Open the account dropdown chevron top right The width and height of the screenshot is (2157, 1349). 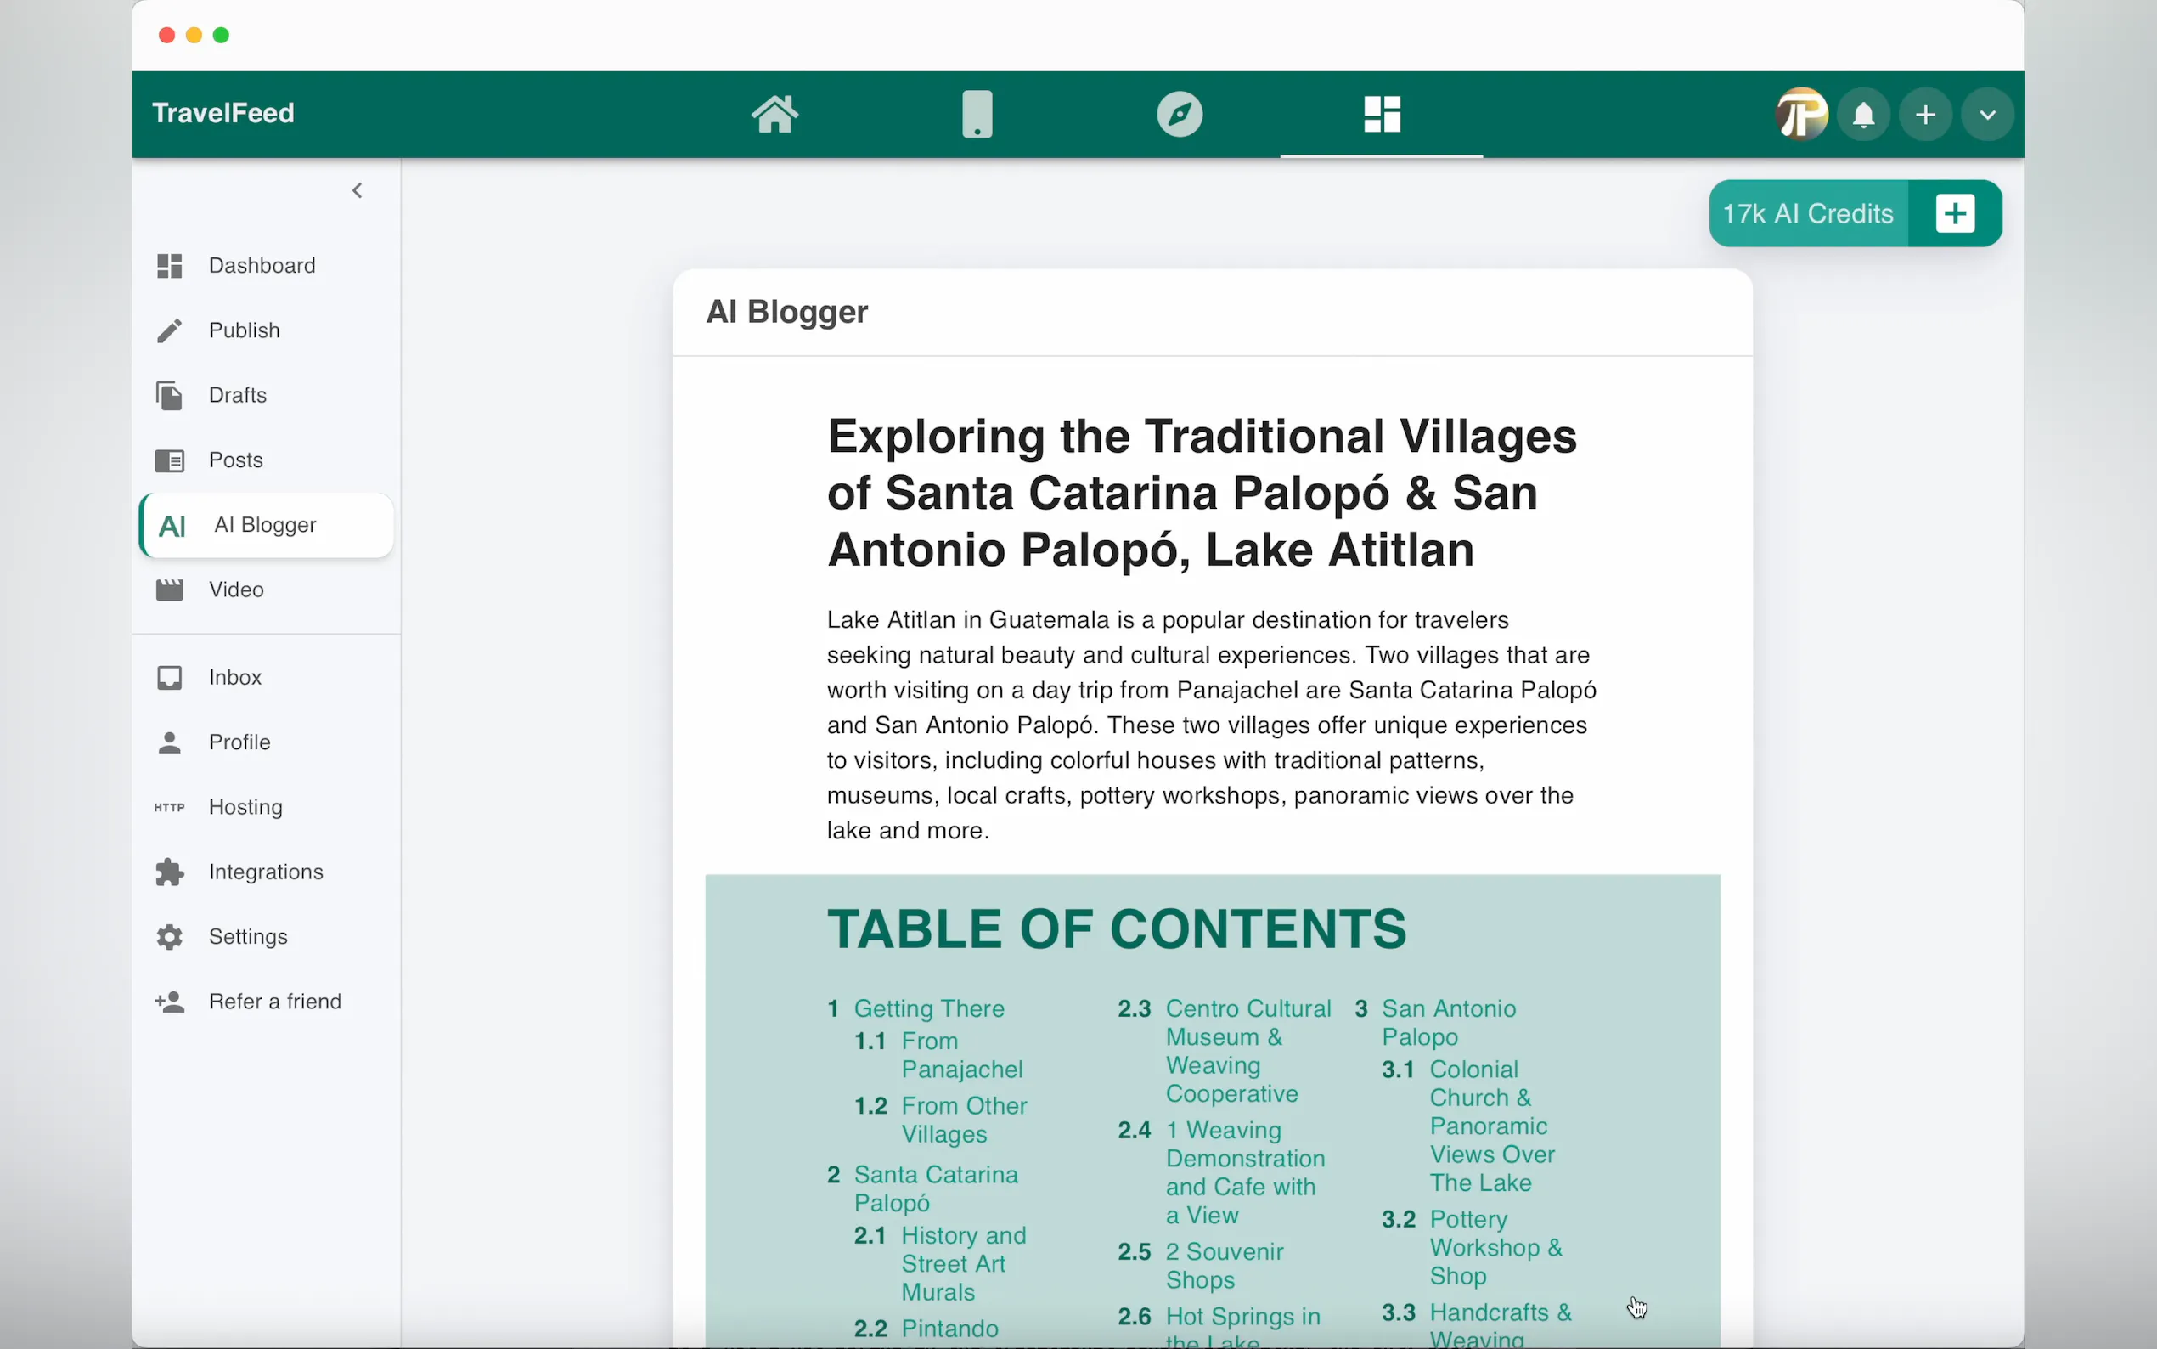pos(1987,113)
